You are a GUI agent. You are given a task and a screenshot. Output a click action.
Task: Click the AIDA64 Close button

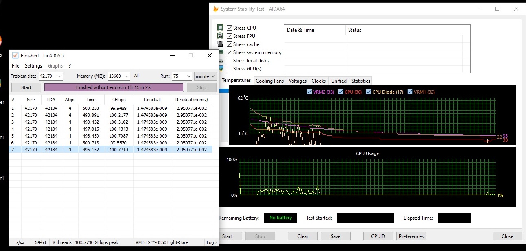click(x=508, y=236)
